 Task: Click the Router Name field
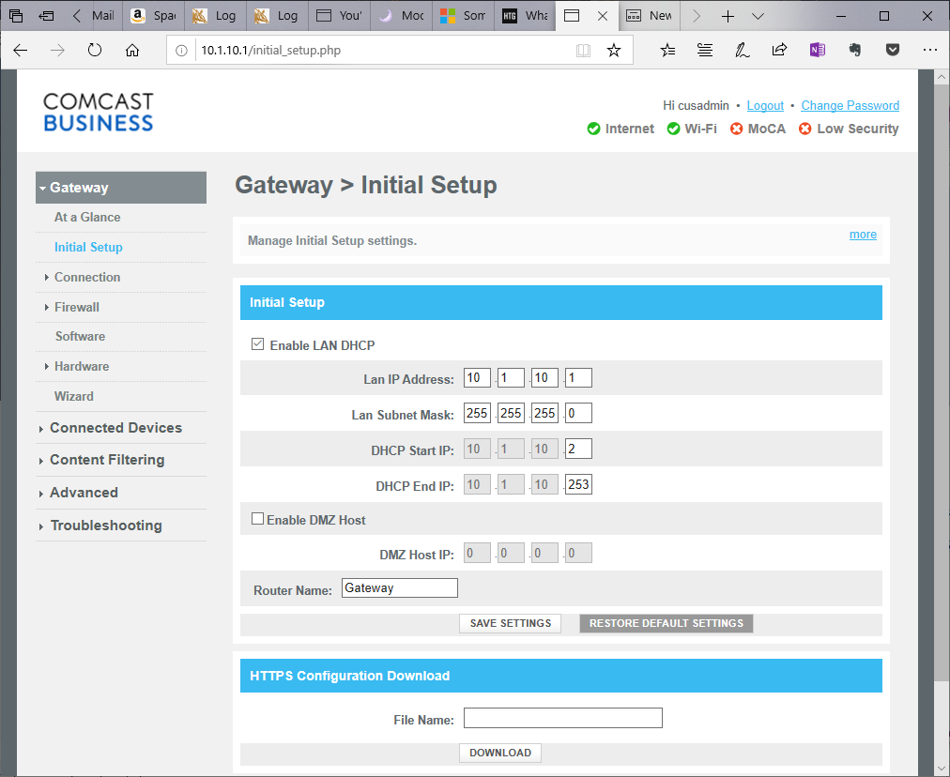point(400,588)
